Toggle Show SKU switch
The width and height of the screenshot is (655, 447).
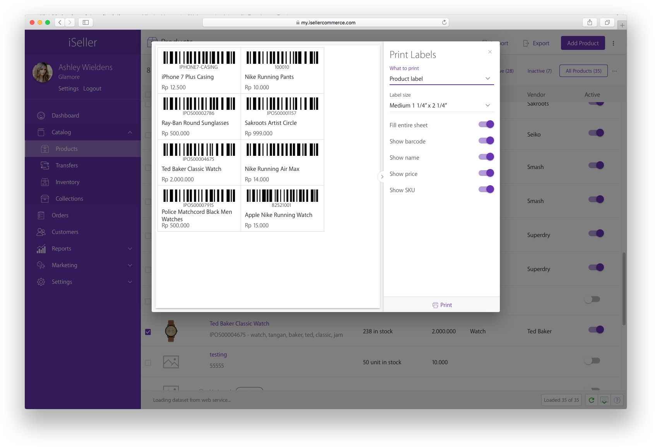[x=486, y=189]
